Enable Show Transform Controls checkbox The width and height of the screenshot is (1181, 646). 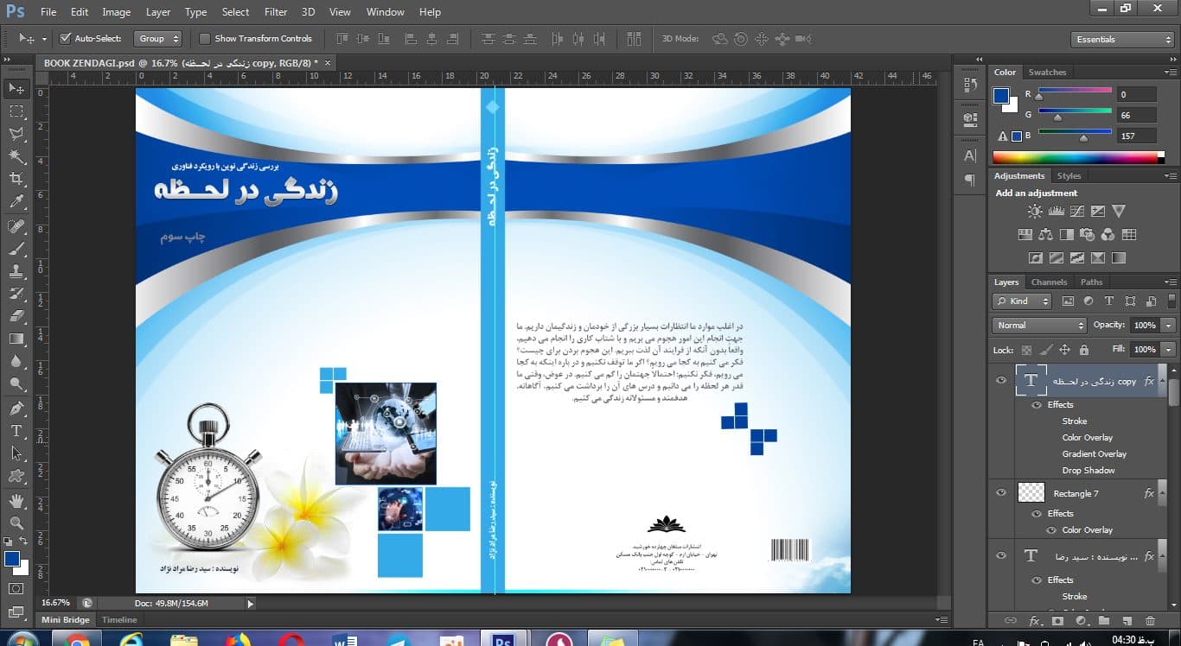(x=205, y=39)
